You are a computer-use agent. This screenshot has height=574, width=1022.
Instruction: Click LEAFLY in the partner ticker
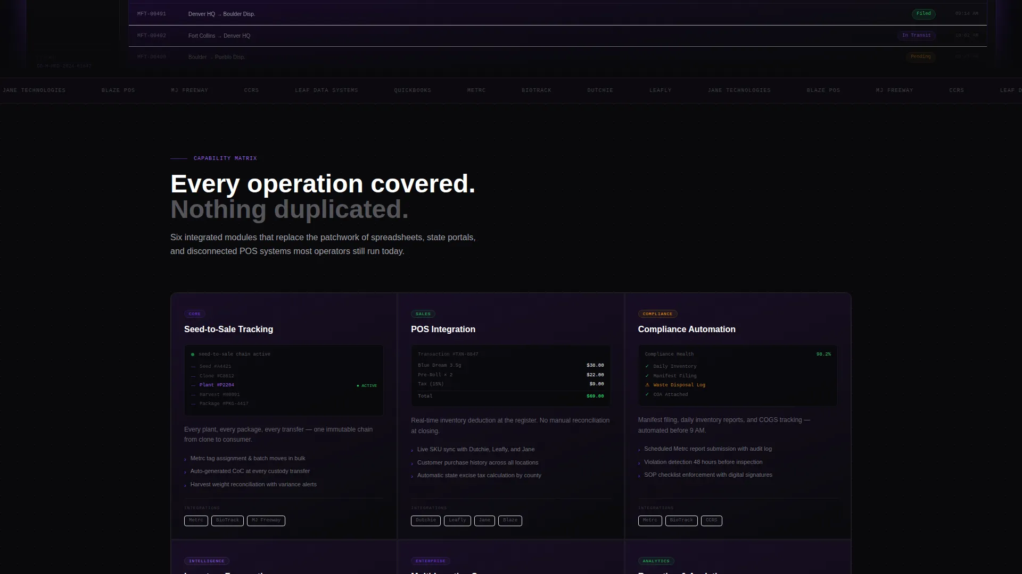(660, 90)
